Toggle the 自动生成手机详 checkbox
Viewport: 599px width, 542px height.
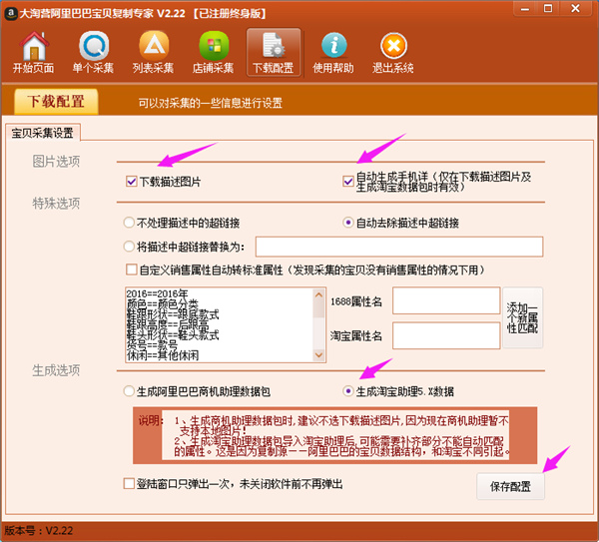pyautogui.click(x=348, y=181)
